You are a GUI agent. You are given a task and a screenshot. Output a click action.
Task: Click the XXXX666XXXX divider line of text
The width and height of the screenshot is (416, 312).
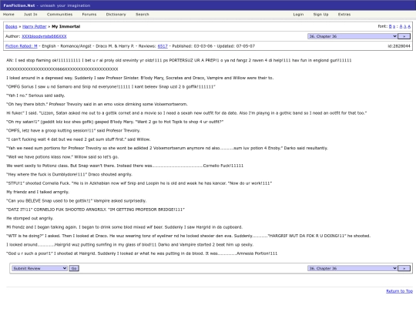point(62,69)
